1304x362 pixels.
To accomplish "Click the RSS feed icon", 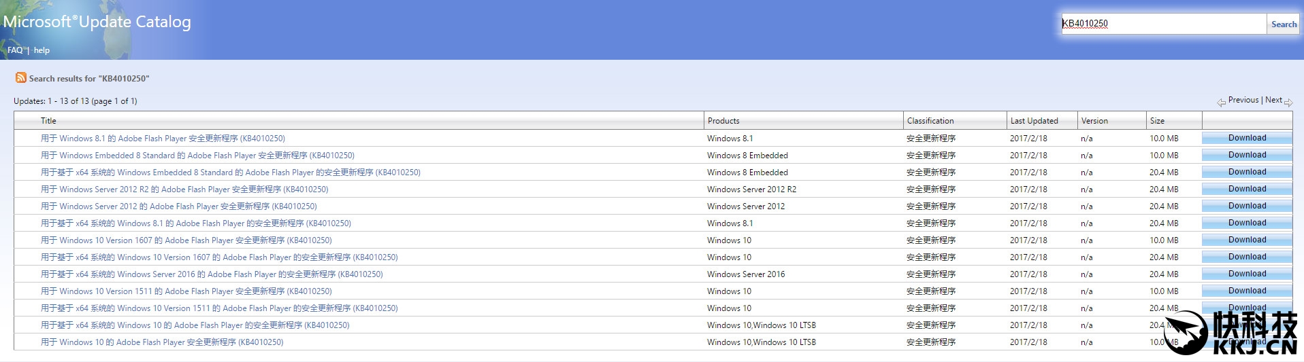I will [21, 78].
